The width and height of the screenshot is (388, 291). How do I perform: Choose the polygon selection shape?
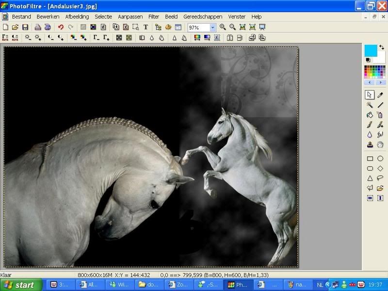click(370, 188)
